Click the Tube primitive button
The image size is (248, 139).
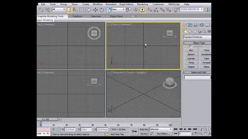[206, 58]
